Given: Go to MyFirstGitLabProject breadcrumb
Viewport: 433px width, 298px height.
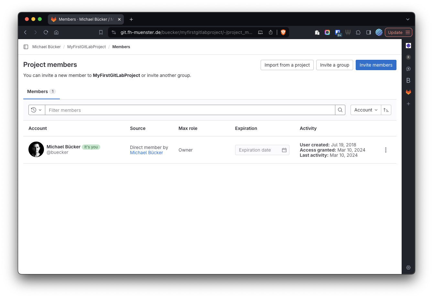Looking at the screenshot, I should tap(86, 47).
